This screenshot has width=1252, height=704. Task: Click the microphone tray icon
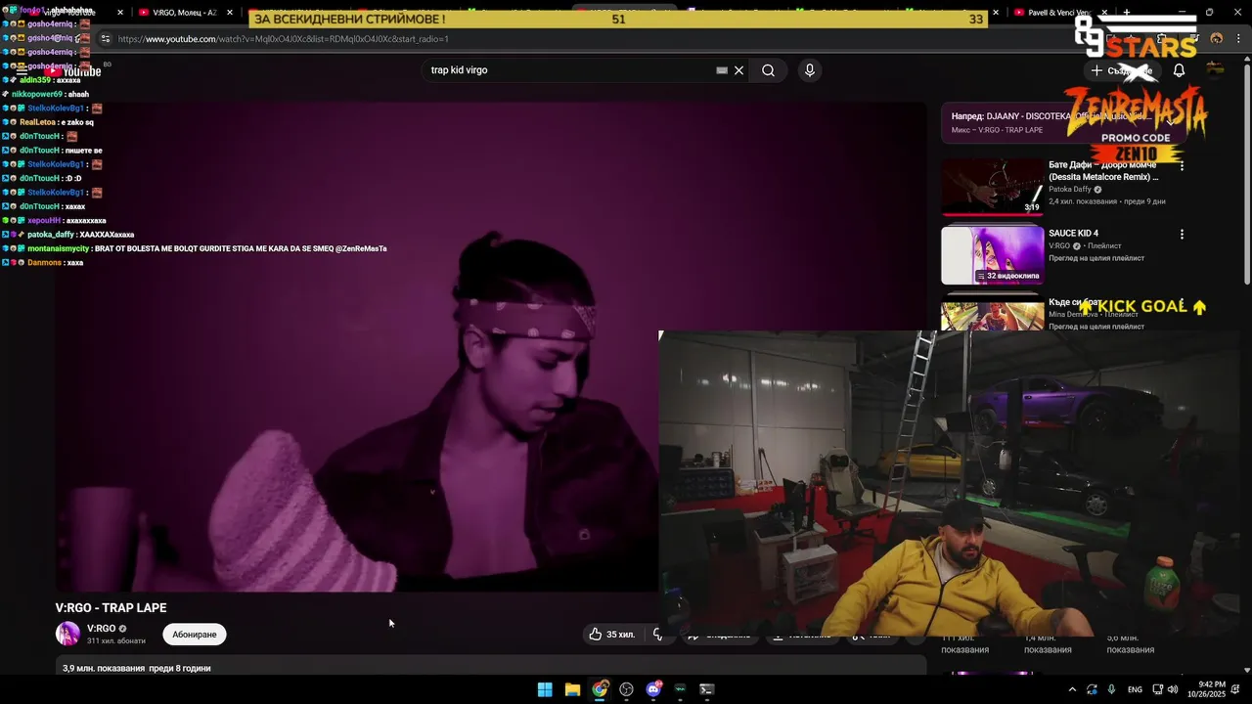click(x=1112, y=689)
